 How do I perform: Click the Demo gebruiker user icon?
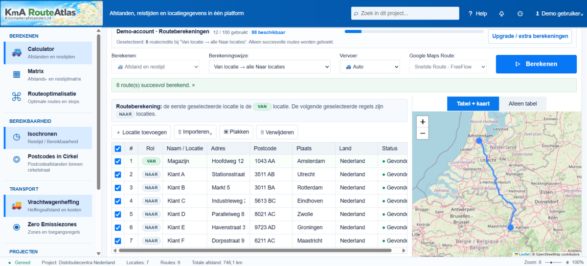click(x=538, y=14)
